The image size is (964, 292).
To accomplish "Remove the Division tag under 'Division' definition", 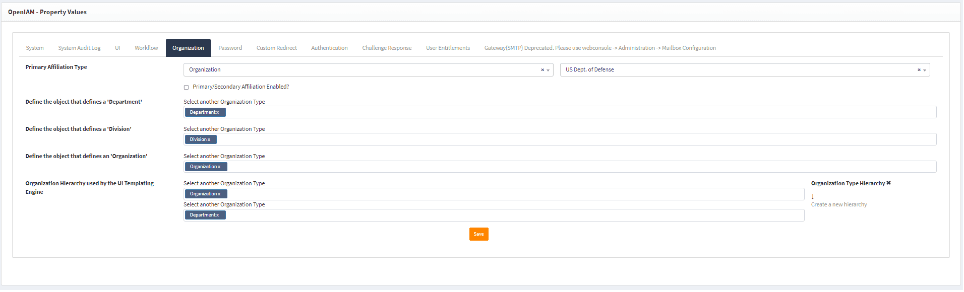I will pos(209,139).
